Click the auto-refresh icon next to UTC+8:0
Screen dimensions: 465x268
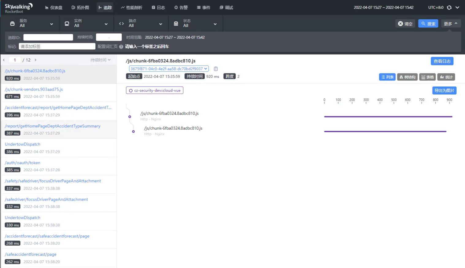pos(449,7)
